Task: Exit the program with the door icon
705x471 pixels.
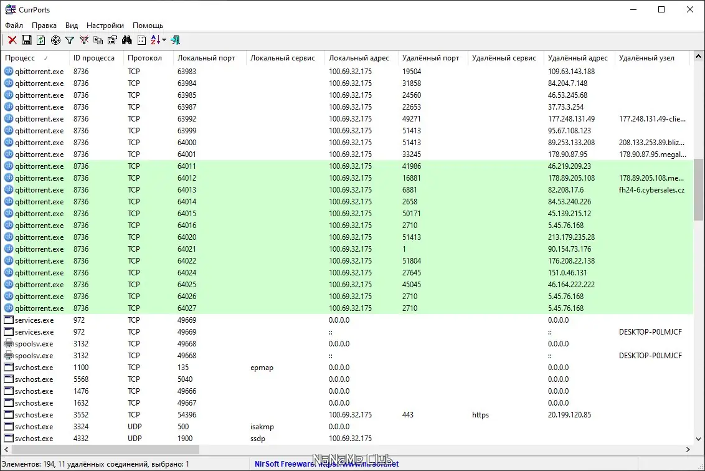Action: click(x=176, y=40)
